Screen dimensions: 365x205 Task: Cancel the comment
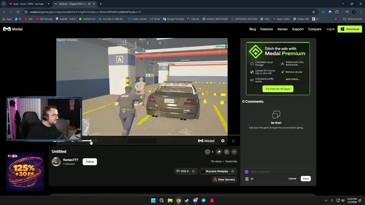[x=292, y=179]
